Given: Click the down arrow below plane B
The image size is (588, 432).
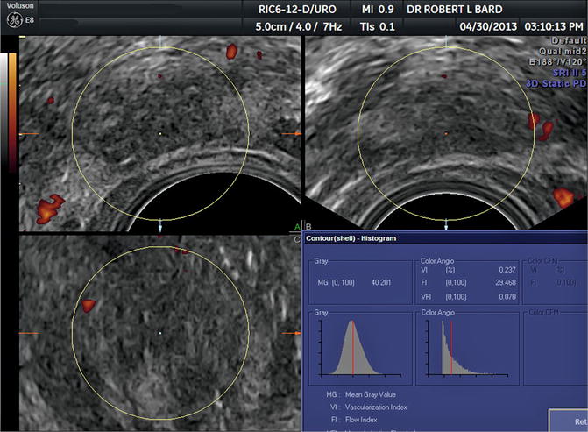Looking at the screenshot, I should tap(446, 227).
